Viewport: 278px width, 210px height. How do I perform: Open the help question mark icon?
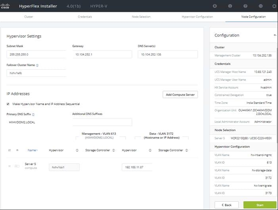coord(245,6)
